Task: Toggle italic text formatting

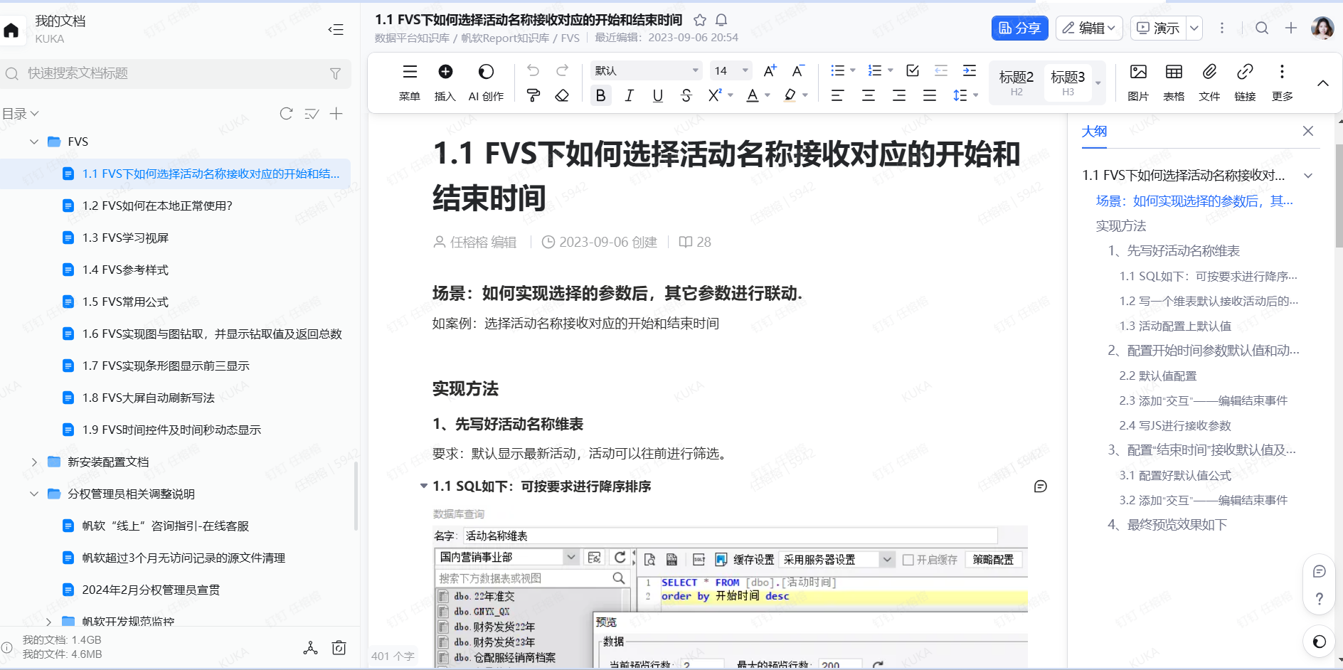Action: click(629, 95)
